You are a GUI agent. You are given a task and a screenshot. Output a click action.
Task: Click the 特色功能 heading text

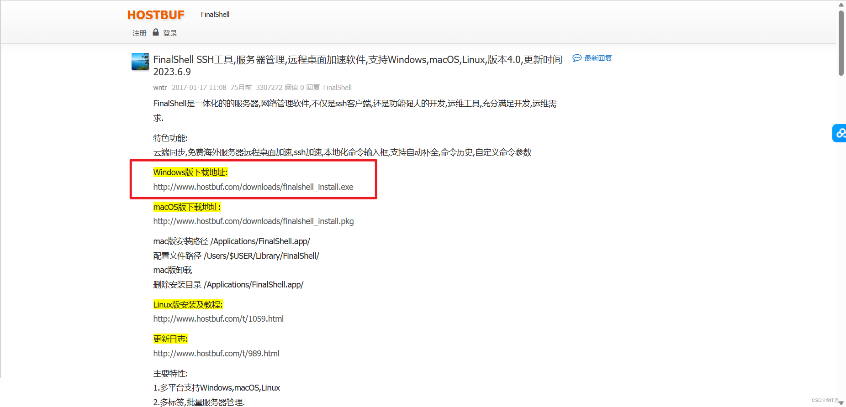point(170,138)
